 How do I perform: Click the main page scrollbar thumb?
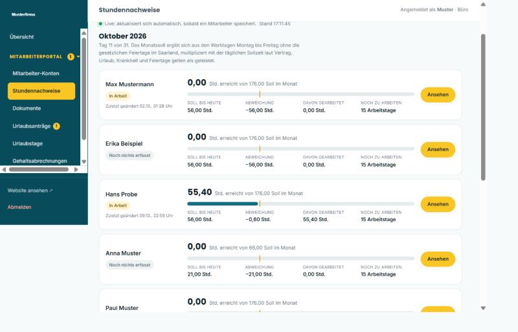click(x=483, y=107)
